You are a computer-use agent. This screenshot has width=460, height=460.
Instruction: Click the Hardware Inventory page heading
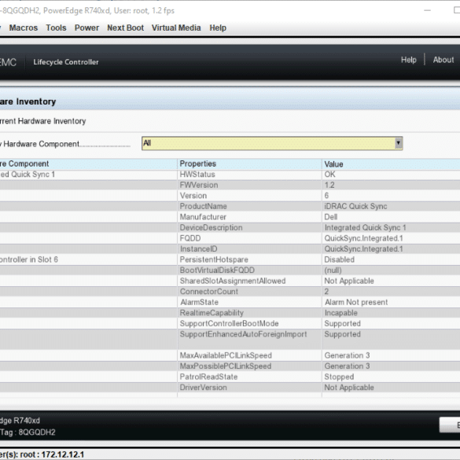[x=28, y=101]
